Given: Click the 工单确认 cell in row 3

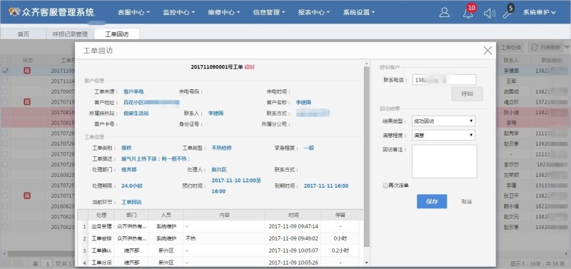Looking at the screenshot, I should 101,250.
